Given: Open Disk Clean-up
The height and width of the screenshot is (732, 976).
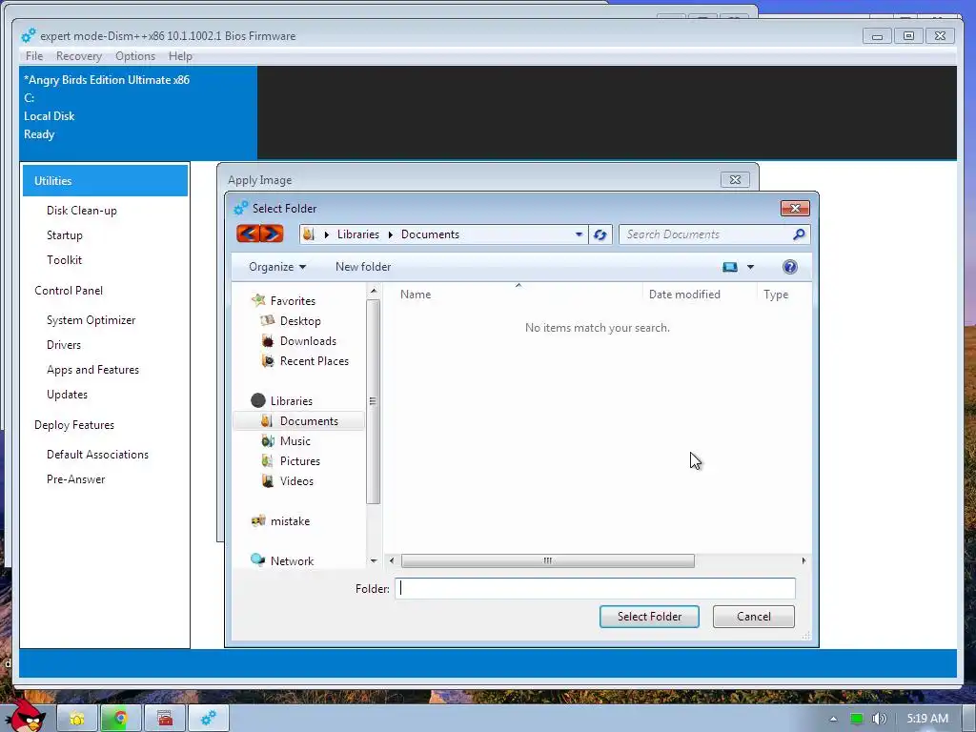Looking at the screenshot, I should (82, 211).
